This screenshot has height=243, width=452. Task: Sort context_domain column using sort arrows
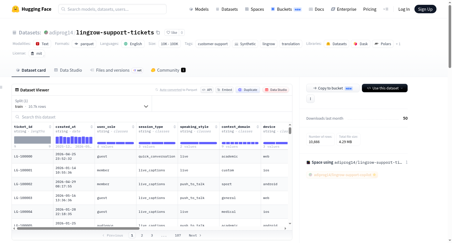coord(258,127)
